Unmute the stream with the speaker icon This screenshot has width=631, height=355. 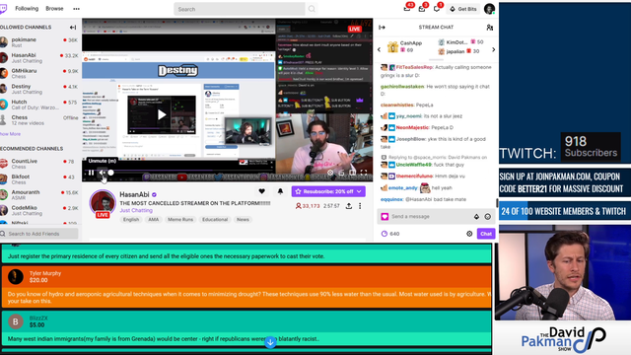tap(103, 173)
